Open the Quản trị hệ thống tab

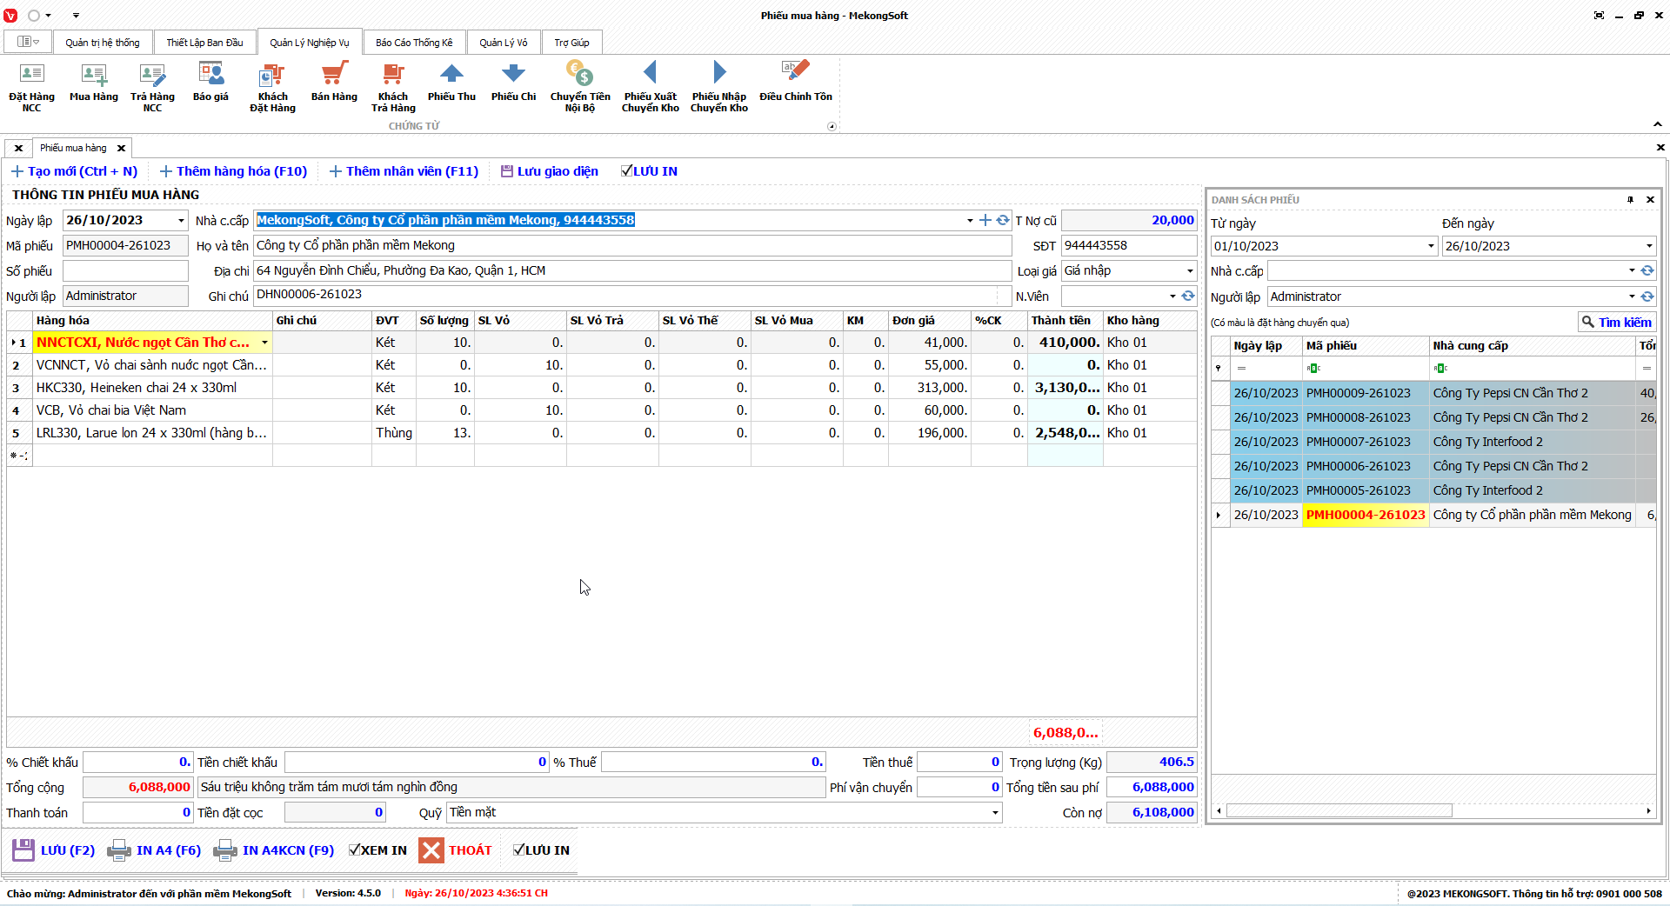click(103, 43)
